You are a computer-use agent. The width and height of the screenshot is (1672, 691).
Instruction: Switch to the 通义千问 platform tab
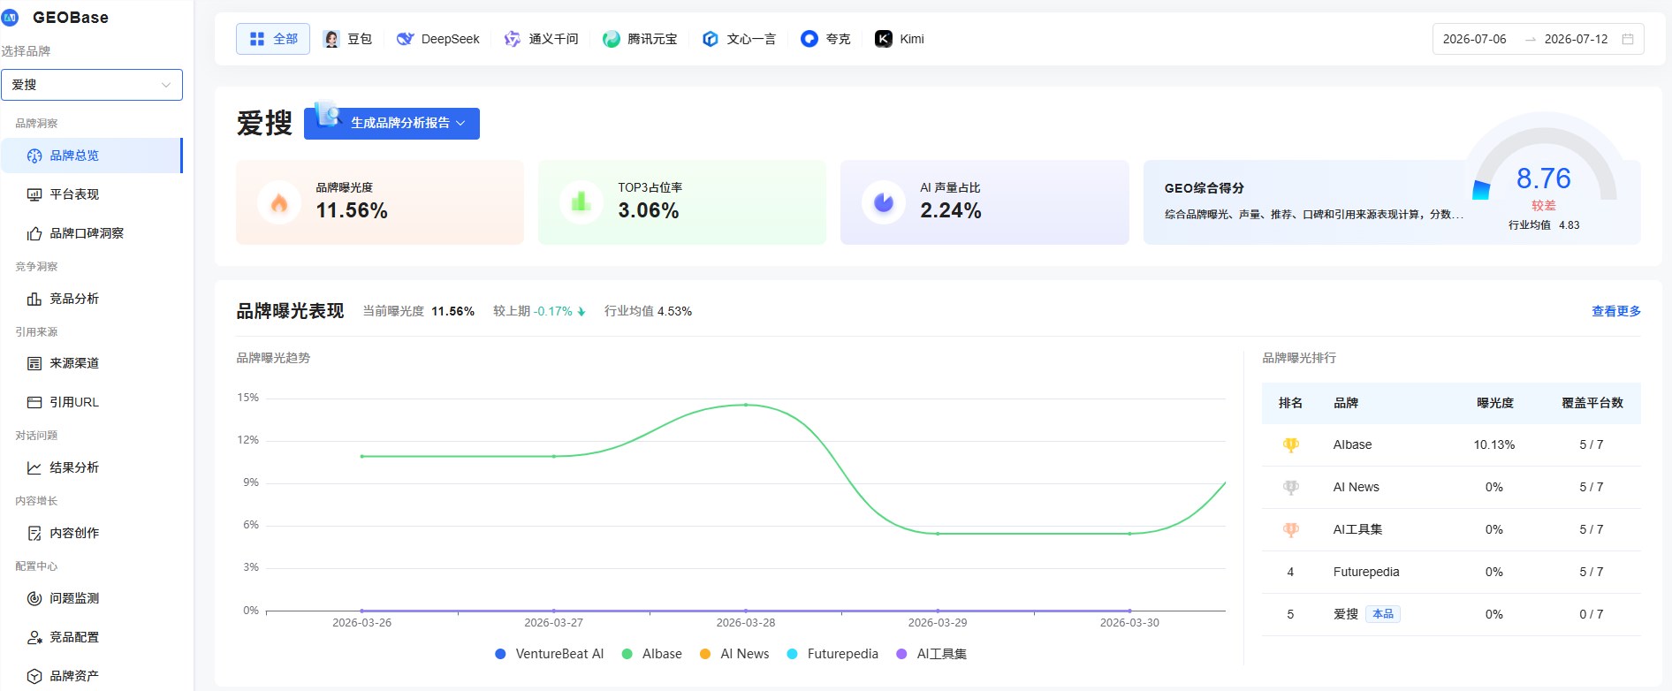(x=541, y=39)
